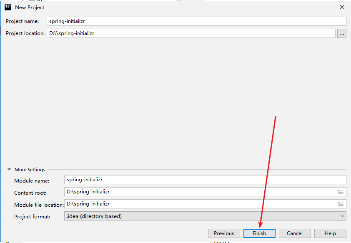
Task: Click the "Project location:" label
Action: click(x=25, y=33)
